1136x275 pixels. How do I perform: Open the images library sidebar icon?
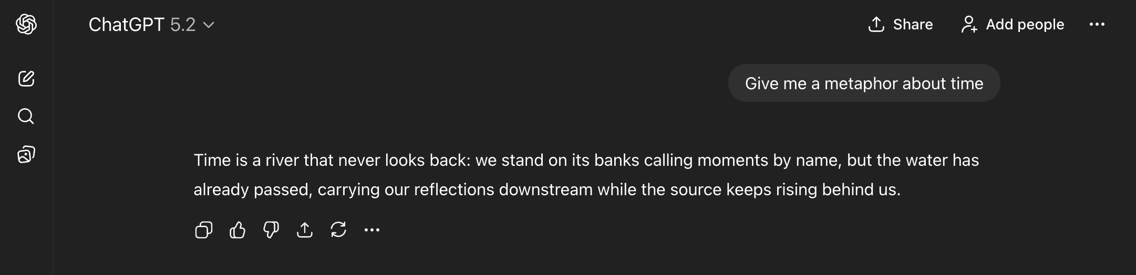(x=26, y=154)
